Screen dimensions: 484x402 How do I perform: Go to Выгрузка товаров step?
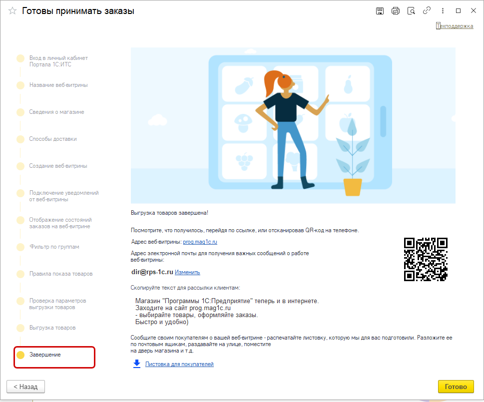tap(52, 328)
